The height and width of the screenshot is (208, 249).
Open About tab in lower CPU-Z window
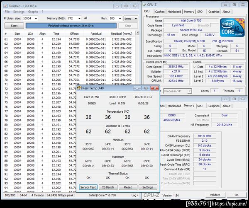click(x=226, y=106)
